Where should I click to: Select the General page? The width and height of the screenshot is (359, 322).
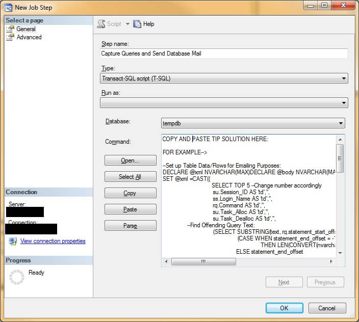point(25,29)
